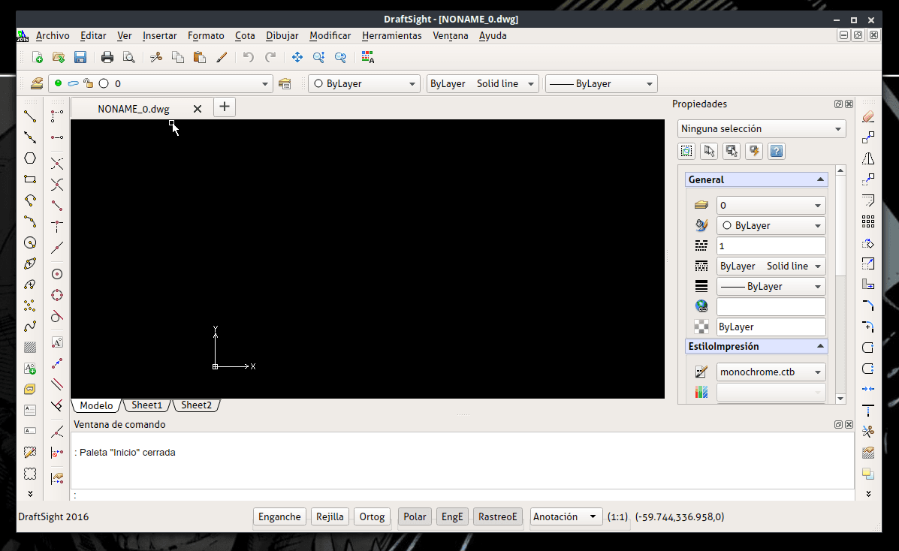Image resolution: width=899 pixels, height=551 pixels.
Task: Click the Enganche snap button
Action: click(279, 516)
